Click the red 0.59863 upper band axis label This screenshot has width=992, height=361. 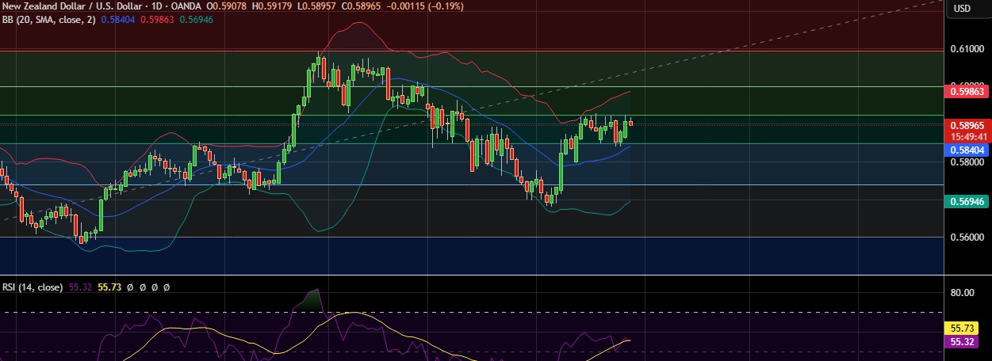[x=967, y=92]
